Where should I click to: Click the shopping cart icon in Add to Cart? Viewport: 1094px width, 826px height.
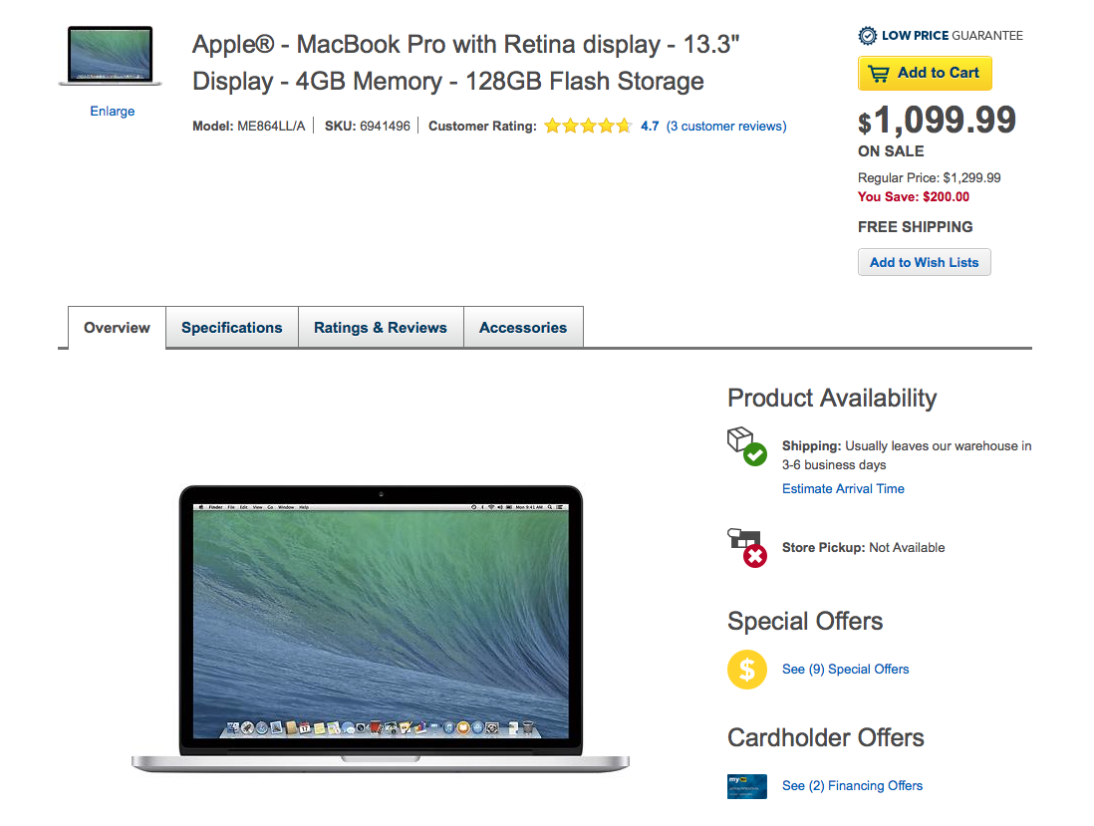(x=879, y=74)
